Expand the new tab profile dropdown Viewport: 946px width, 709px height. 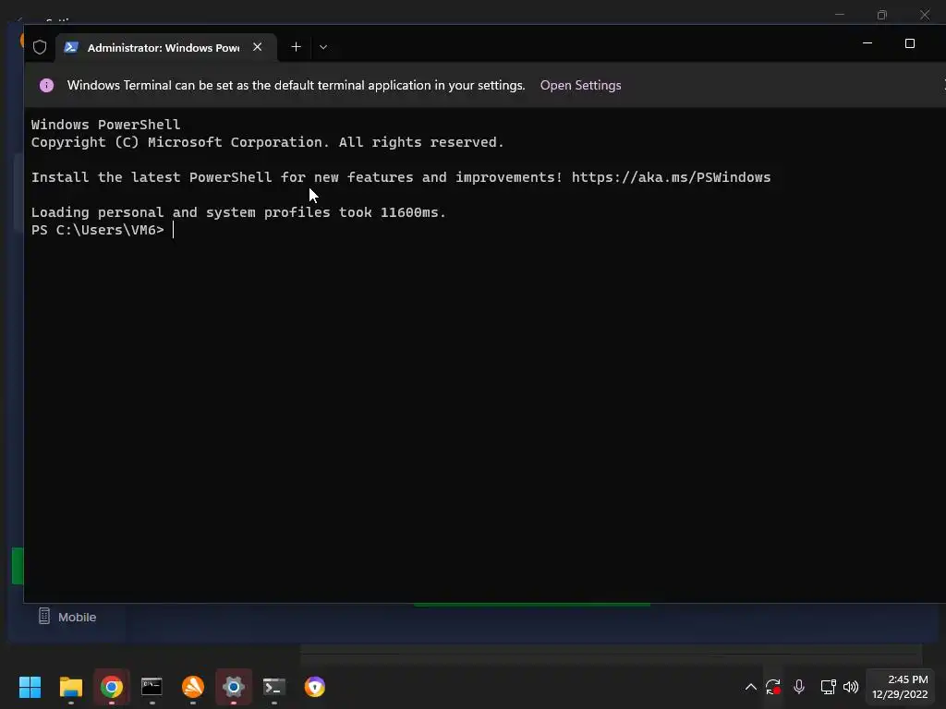click(x=323, y=47)
